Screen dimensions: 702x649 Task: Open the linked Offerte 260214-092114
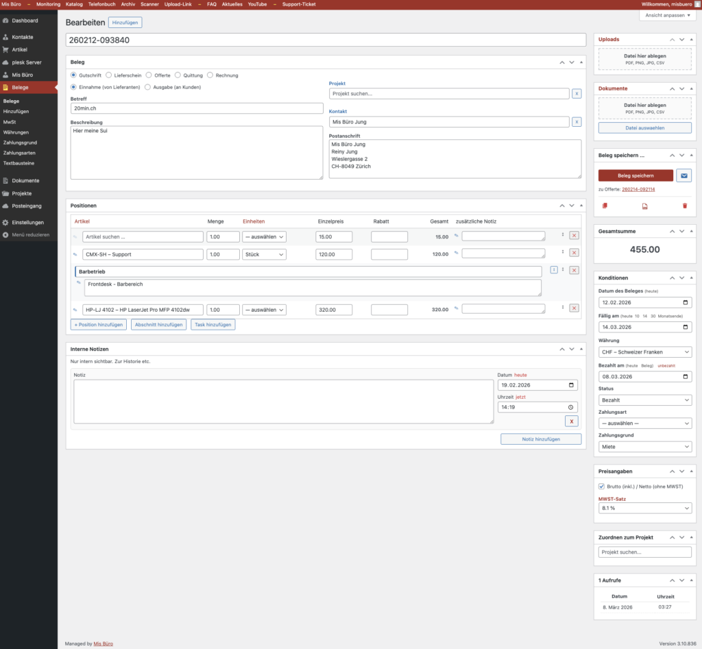click(x=638, y=189)
